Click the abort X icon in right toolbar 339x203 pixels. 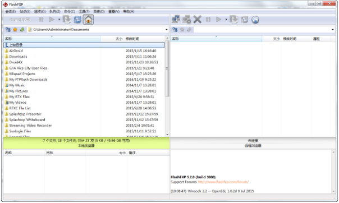[197, 20]
